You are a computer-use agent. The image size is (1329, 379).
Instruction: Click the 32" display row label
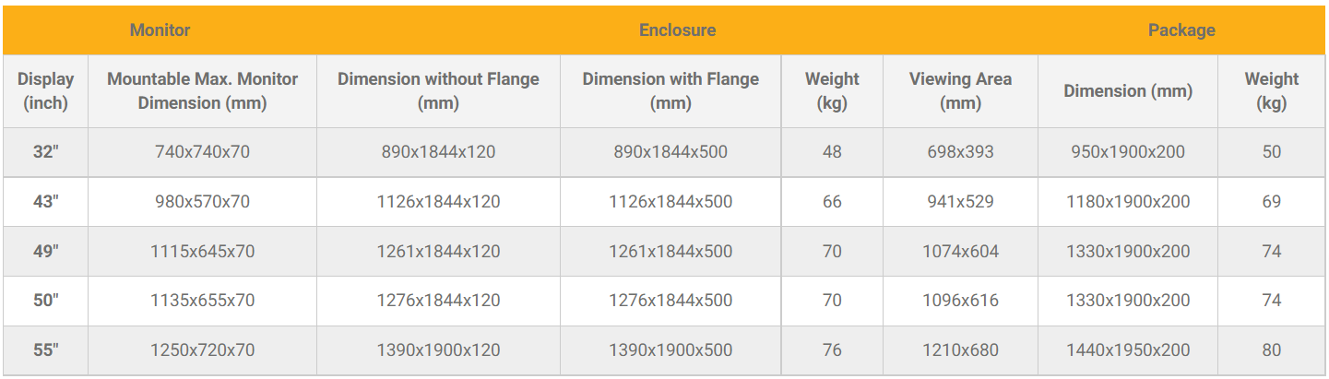pyautogui.click(x=45, y=152)
